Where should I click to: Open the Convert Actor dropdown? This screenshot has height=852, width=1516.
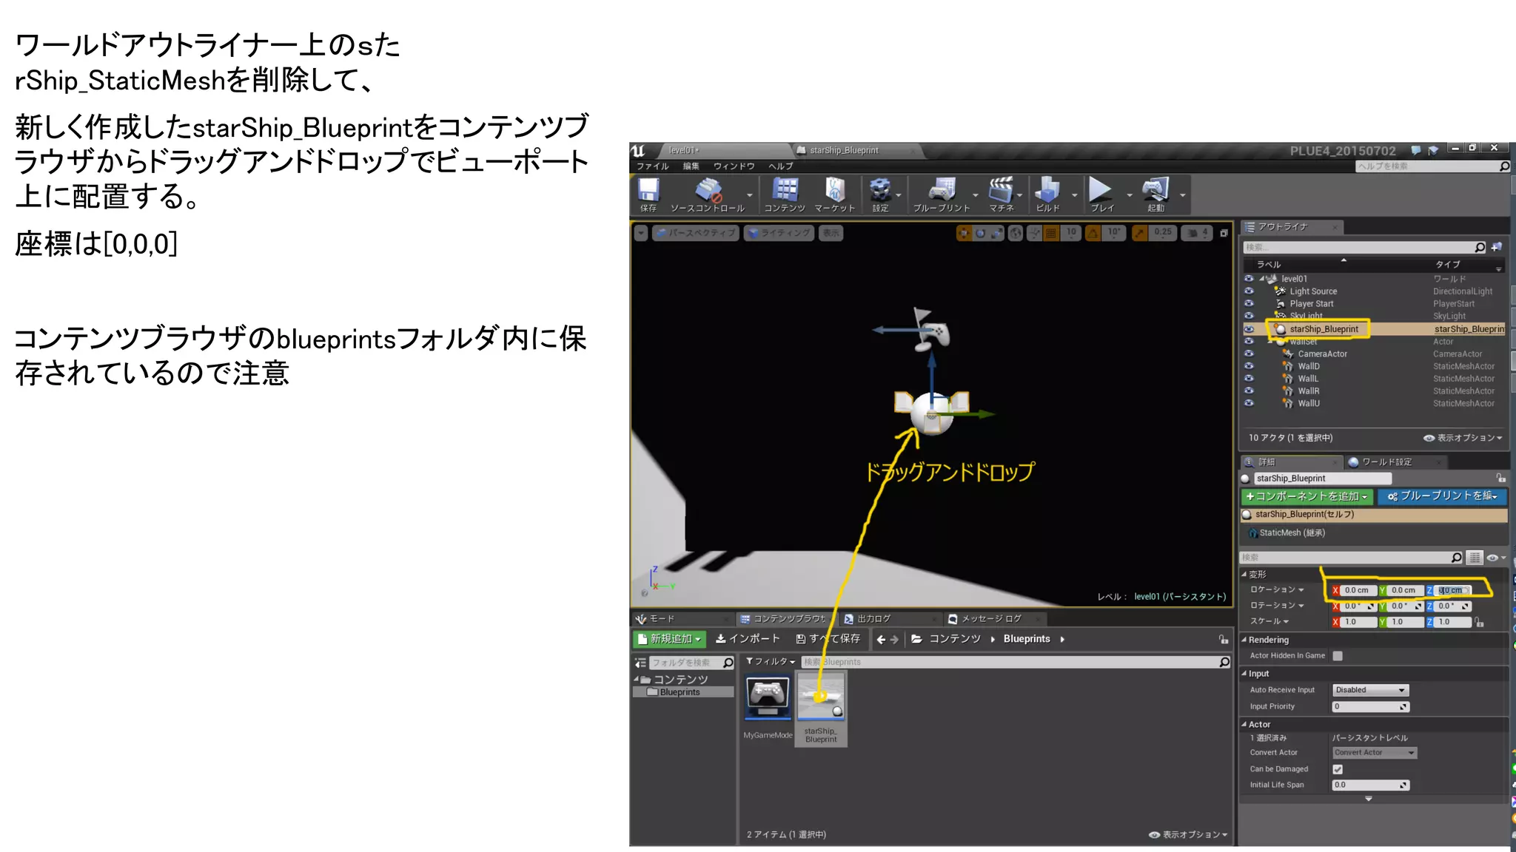pos(1375,753)
